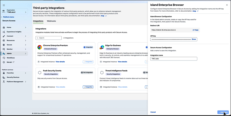The image size is (231, 116).
Task: View details for Threat Intelligence Feeds
Action: [123, 87]
